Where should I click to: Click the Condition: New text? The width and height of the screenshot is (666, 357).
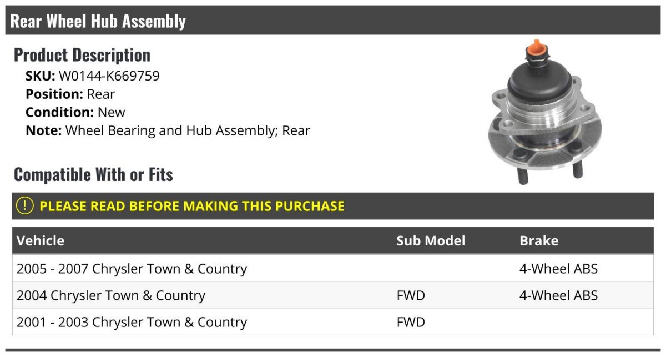75,112
